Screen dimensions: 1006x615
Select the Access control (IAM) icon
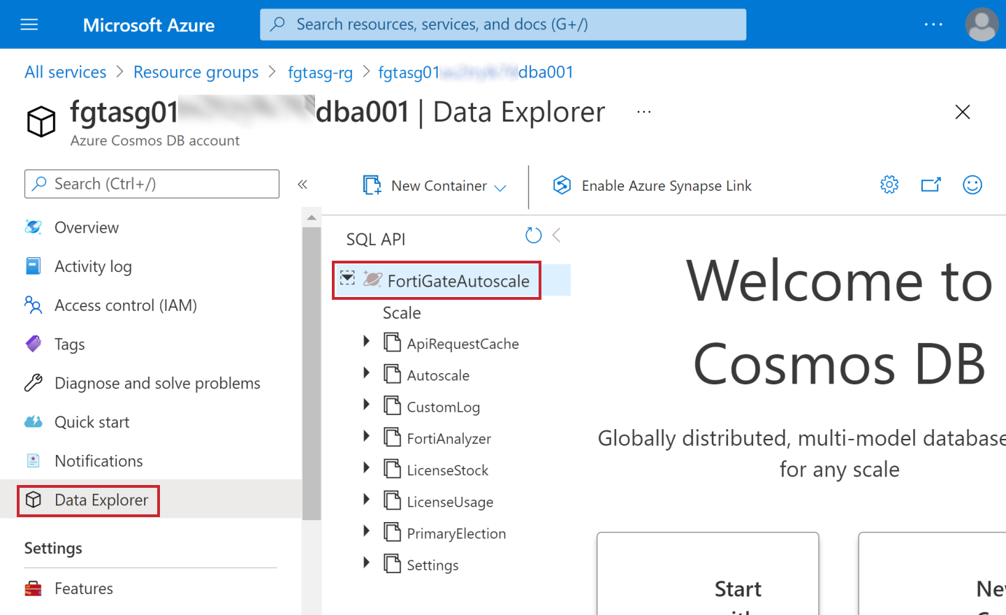click(x=33, y=305)
